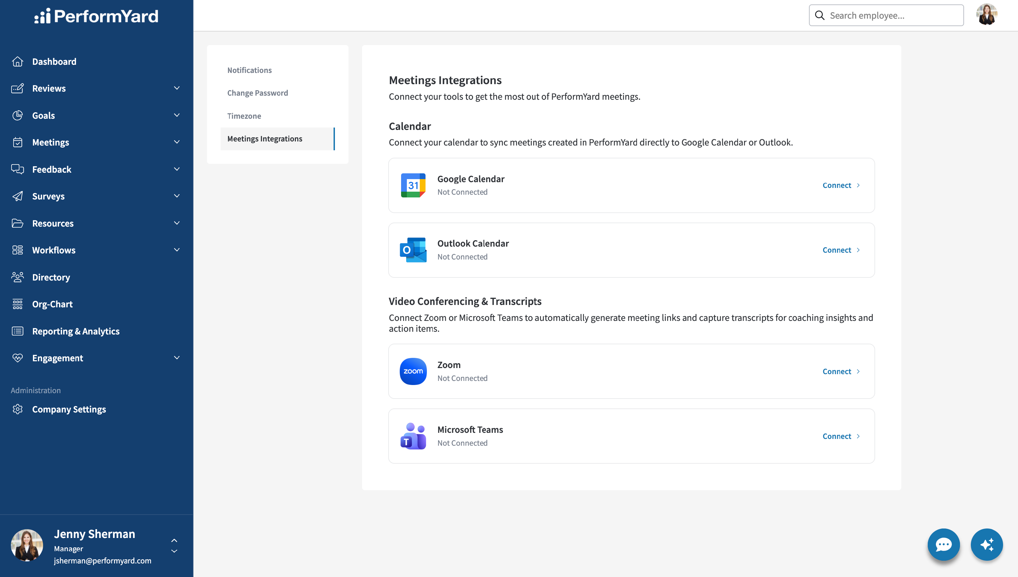The image size is (1018, 577).
Task: Focus the Search employee field
Action: tap(886, 16)
